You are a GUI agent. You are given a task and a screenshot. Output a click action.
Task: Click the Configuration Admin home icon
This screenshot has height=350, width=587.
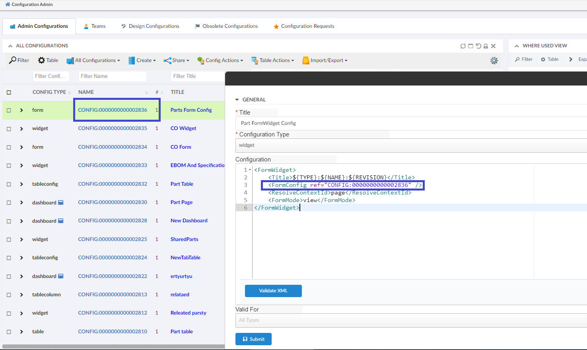coord(8,4)
